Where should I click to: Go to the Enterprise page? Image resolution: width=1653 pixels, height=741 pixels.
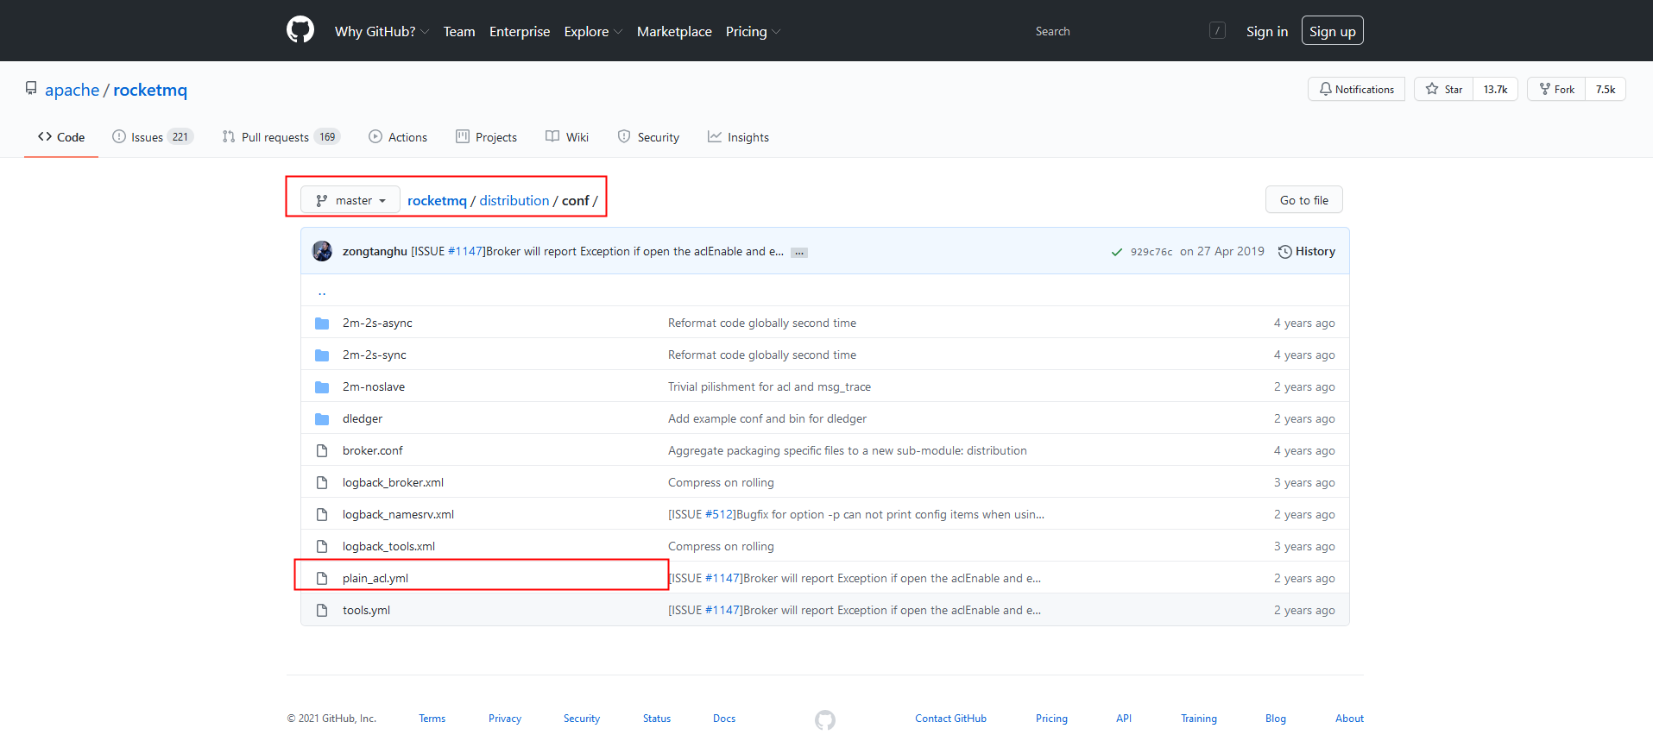point(520,32)
